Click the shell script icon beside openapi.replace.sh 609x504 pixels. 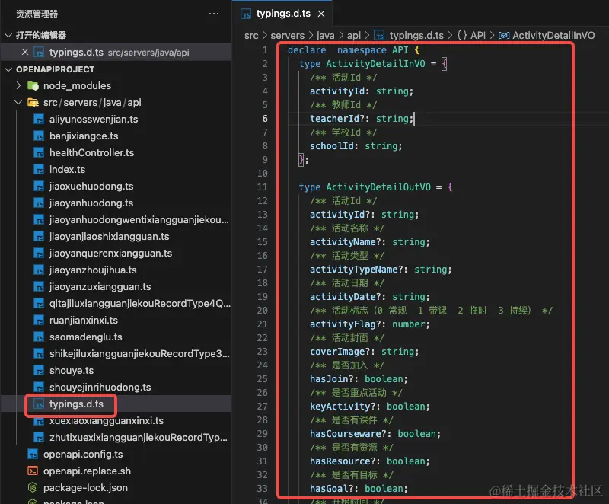(32, 471)
